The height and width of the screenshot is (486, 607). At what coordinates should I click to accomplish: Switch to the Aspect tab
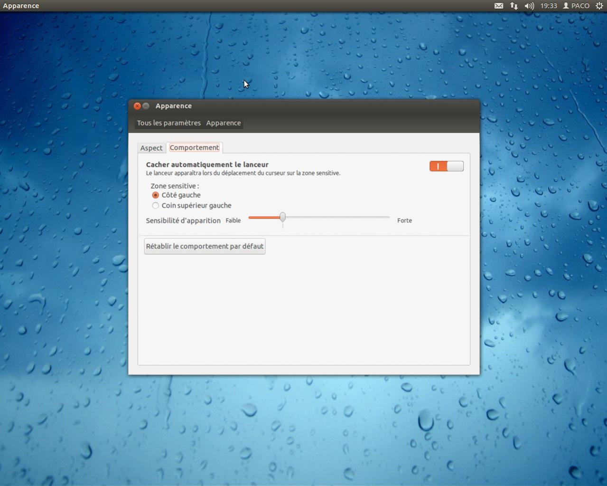(x=151, y=148)
